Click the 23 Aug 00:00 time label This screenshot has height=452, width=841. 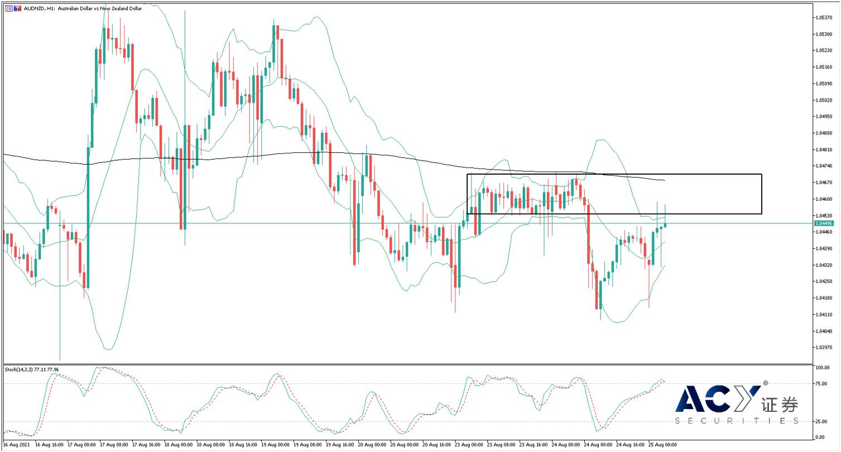(469, 445)
